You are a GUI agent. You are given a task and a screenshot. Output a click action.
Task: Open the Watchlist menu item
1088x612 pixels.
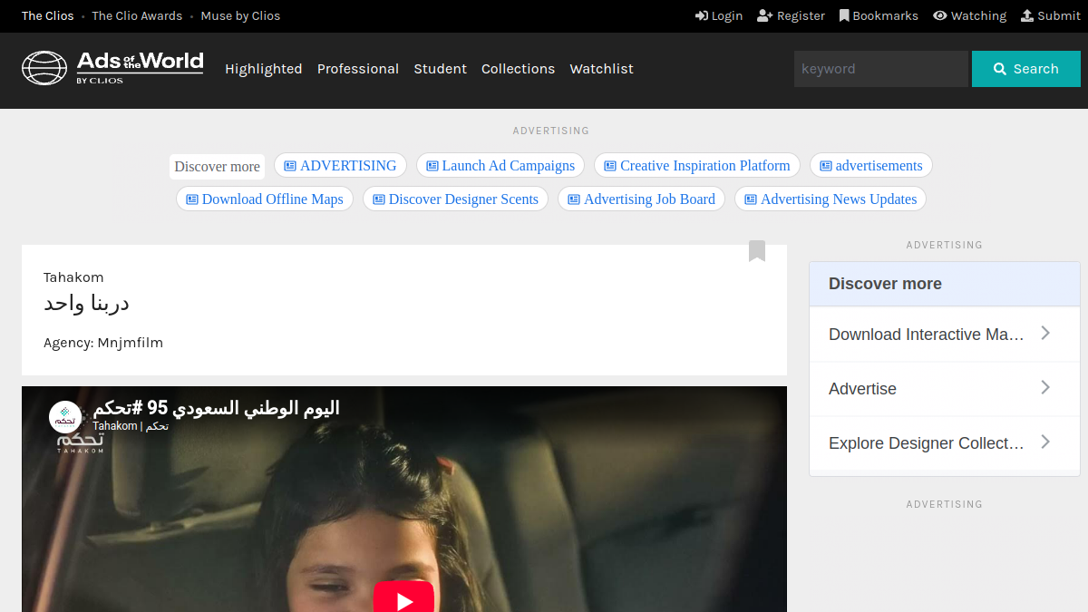click(601, 69)
